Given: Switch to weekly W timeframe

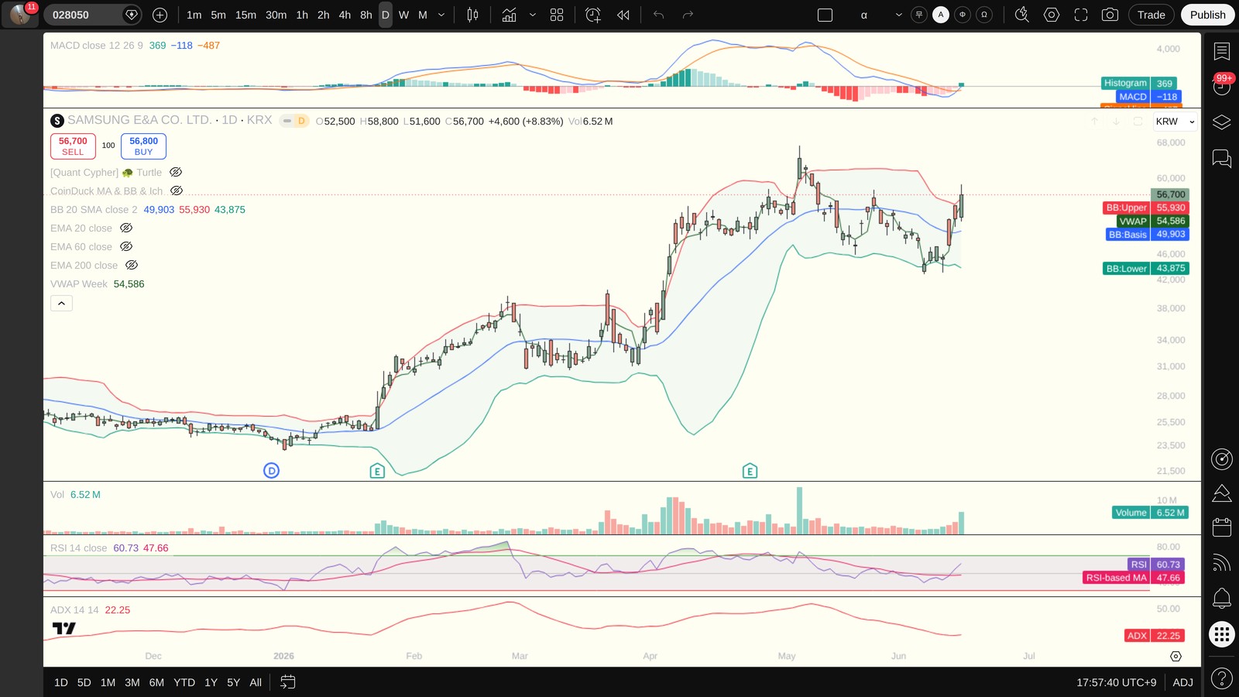Looking at the screenshot, I should point(403,15).
